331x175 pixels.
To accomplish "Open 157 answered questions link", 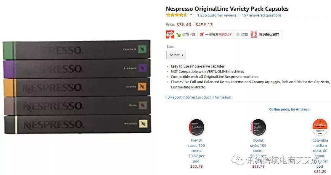I will 261,15.
